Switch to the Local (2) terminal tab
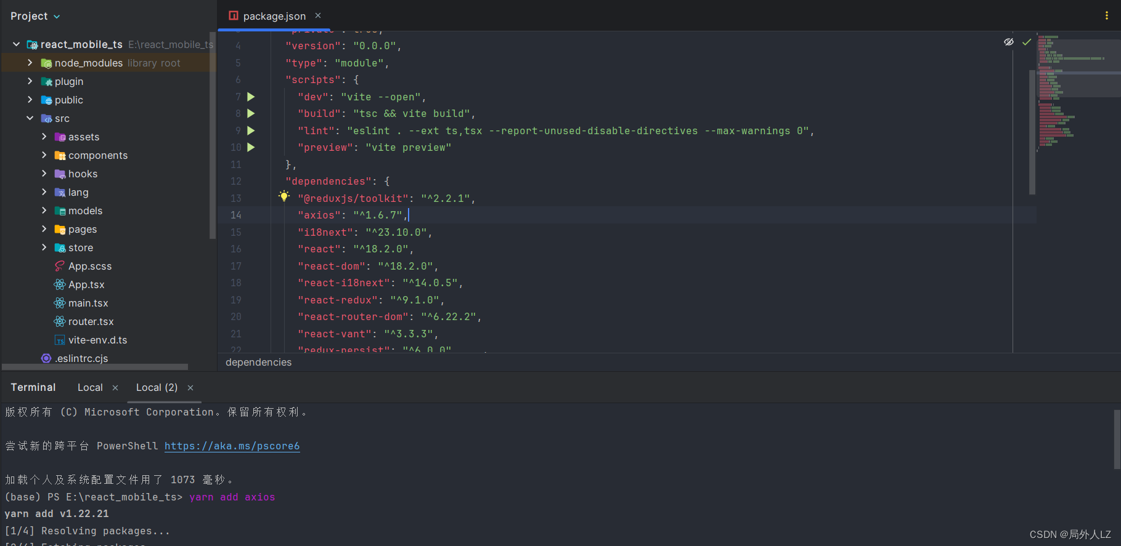Image resolution: width=1121 pixels, height=546 pixels. pyautogui.click(x=157, y=387)
